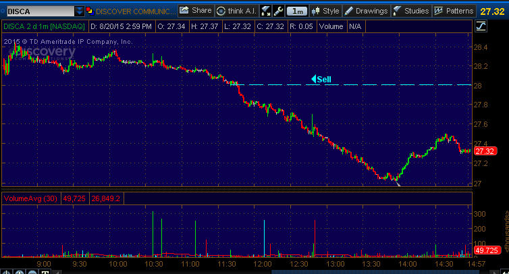Click the Share button
This screenshot has width=509, height=274.
click(x=195, y=11)
